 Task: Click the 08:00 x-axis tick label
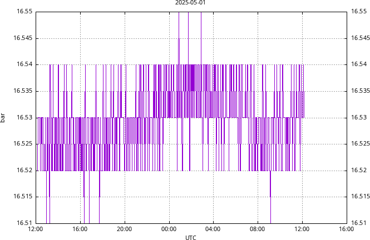(258, 229)
